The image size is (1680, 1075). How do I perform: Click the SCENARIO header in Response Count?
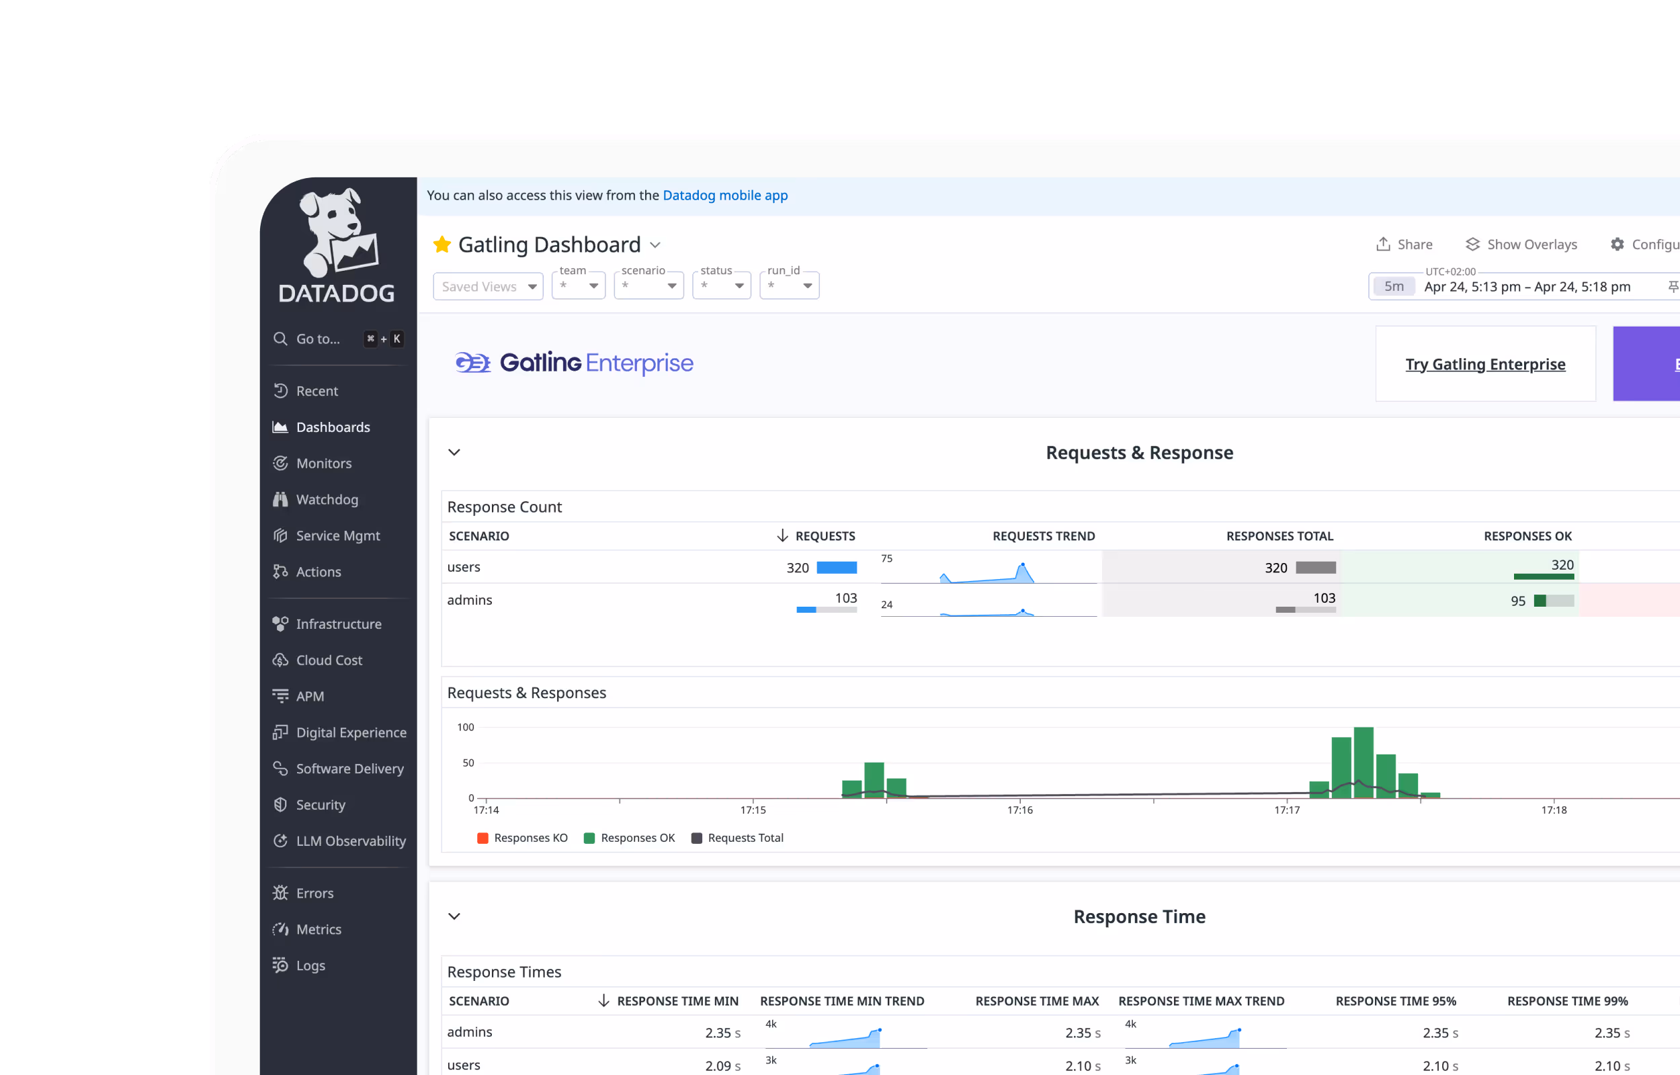[479, 536]
